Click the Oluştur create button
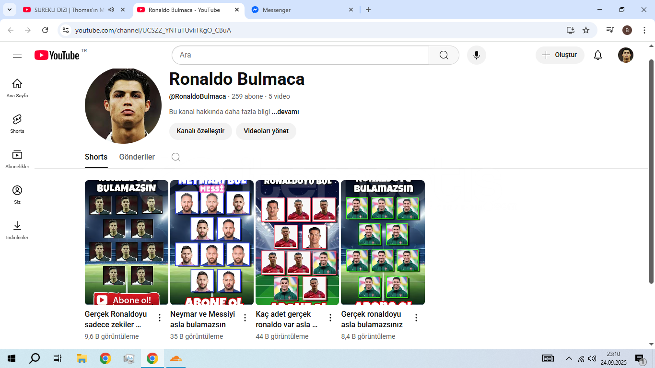655x368 pixels. [x=560, y=55]
